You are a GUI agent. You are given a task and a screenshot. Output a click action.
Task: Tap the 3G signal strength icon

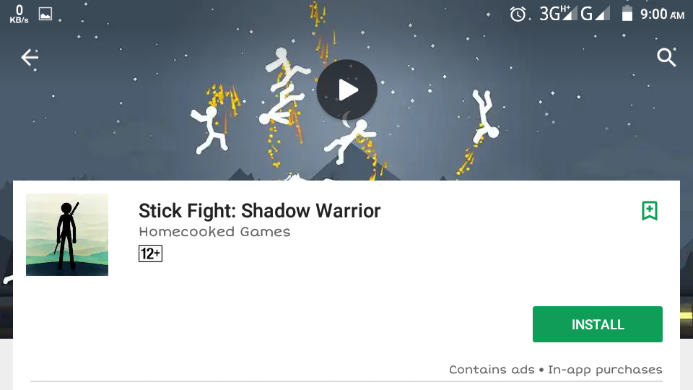pos(558,14)
